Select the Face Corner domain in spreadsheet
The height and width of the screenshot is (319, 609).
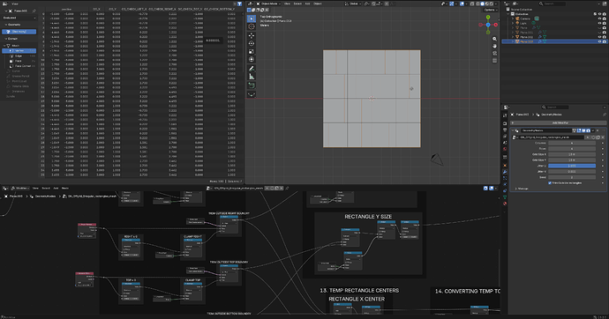pyautogui.click(x=23, y=66)
